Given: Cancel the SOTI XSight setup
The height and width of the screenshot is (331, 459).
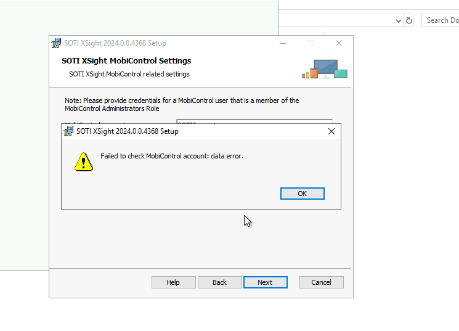Looking at the screenshot, I should click(x=321, y=282).
